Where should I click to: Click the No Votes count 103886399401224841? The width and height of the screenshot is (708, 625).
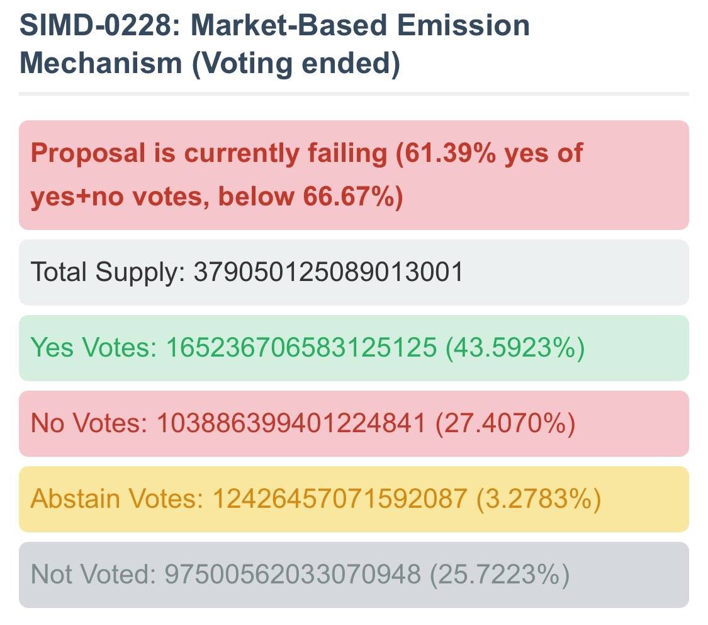pyautogui.click(x=291, y=423)
